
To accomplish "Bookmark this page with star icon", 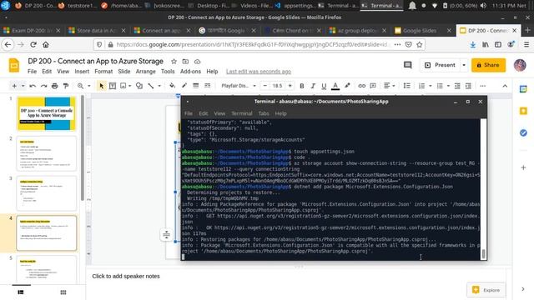I will (x=419, y=44).
